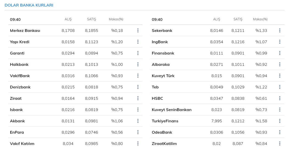Open the kebab menu on Halkbank row
This screenshot has height=151, width=287.
[x=138, y=64]
